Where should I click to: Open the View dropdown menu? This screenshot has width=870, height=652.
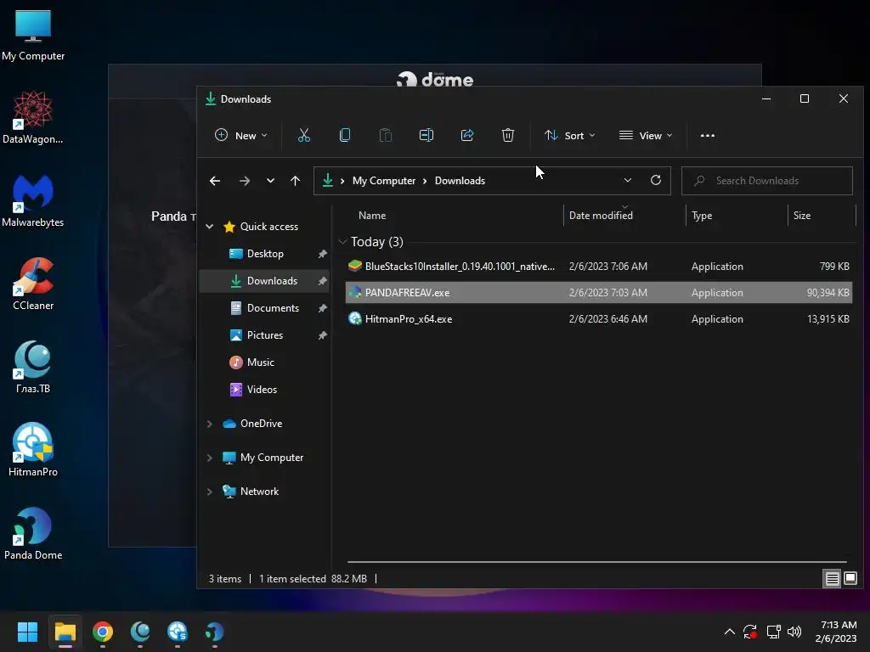click(646, 135)
